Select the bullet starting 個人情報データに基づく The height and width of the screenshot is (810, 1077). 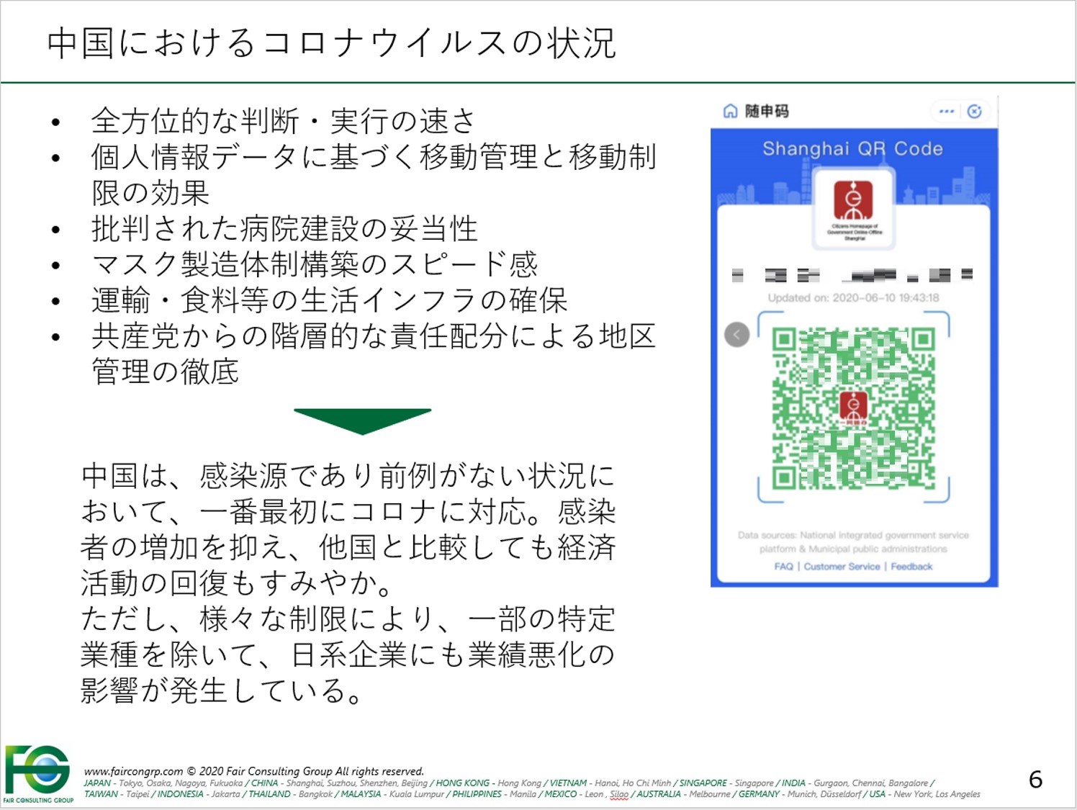point(374,174)
